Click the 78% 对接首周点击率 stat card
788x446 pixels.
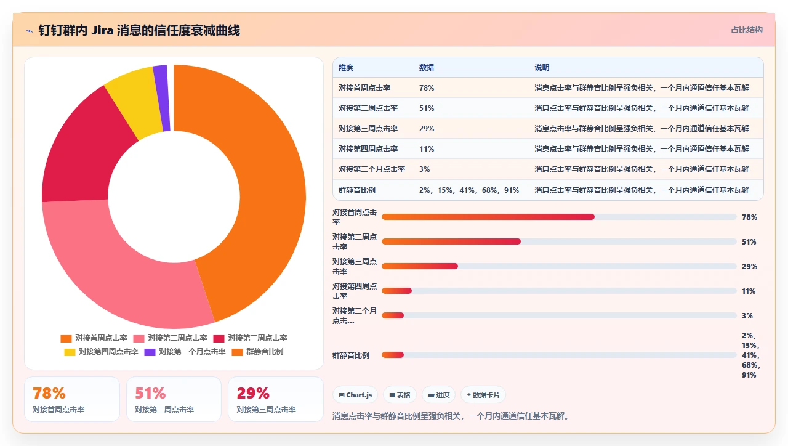point(72,399)
